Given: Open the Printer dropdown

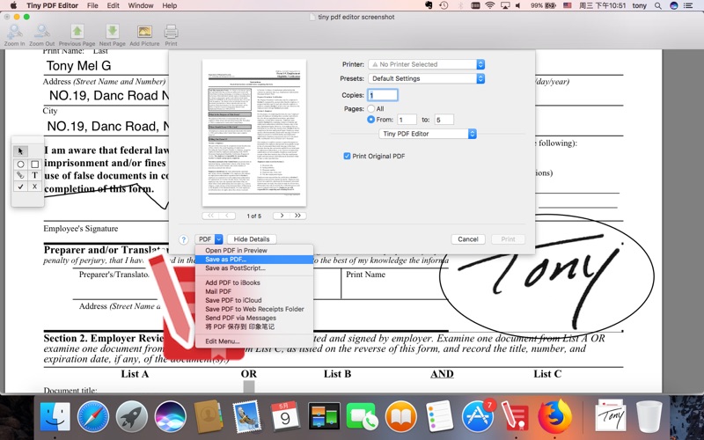Looking at the screenshot, I should coord(426,64).
